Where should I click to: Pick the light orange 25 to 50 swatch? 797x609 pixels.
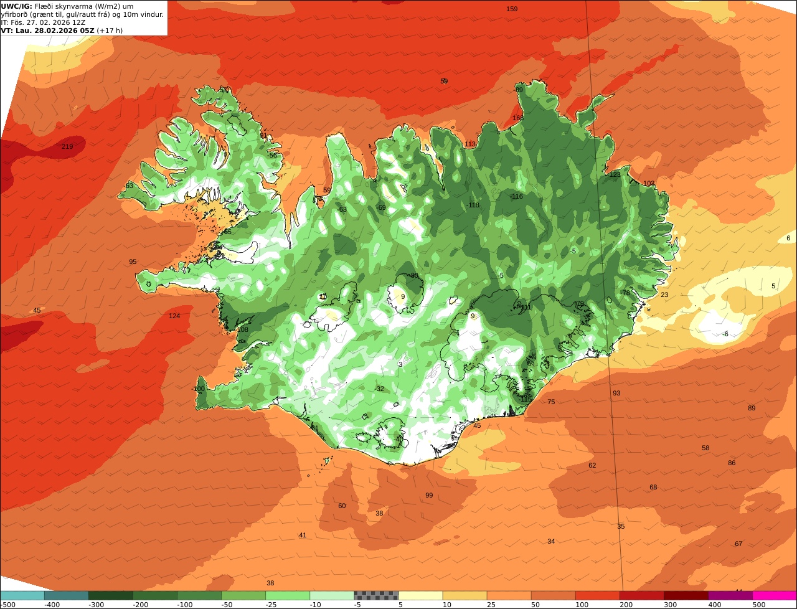509,595
